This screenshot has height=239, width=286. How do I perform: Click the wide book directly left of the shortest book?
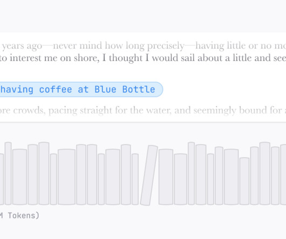tap(231, 177)
